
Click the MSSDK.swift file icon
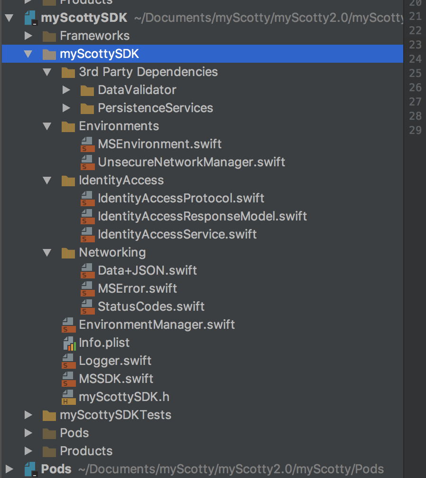68,379
